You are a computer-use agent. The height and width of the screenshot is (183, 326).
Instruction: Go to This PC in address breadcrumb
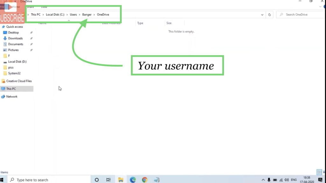(x=36, y=15)
